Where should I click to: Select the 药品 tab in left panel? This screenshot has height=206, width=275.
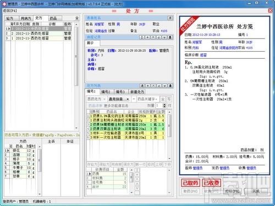[x=53, y=18]
